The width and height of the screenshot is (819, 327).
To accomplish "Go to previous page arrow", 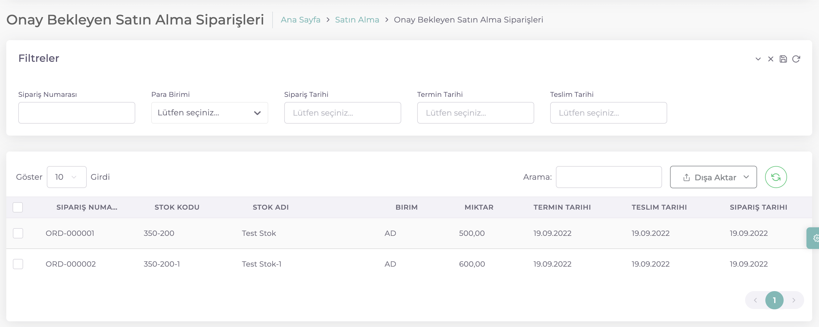I will tap(755, 300).
